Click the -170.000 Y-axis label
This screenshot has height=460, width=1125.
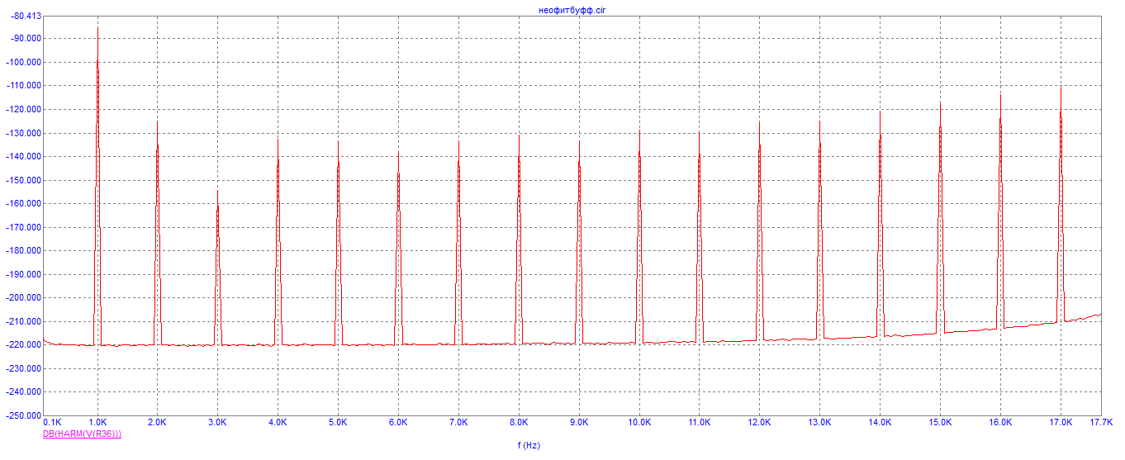coord(23,227)
